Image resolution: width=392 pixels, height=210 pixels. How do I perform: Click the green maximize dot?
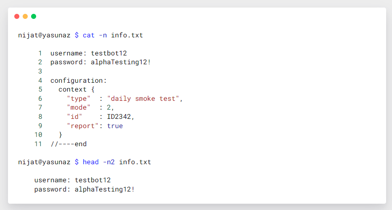click(34, 16)
